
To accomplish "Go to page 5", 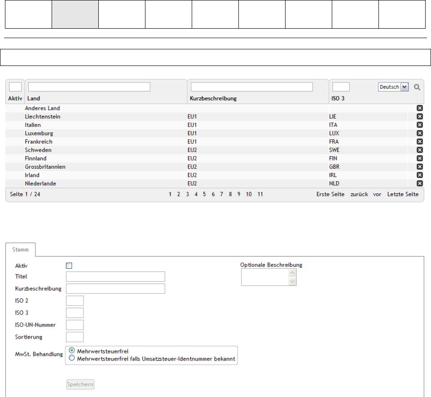I will tap(204, 194).
